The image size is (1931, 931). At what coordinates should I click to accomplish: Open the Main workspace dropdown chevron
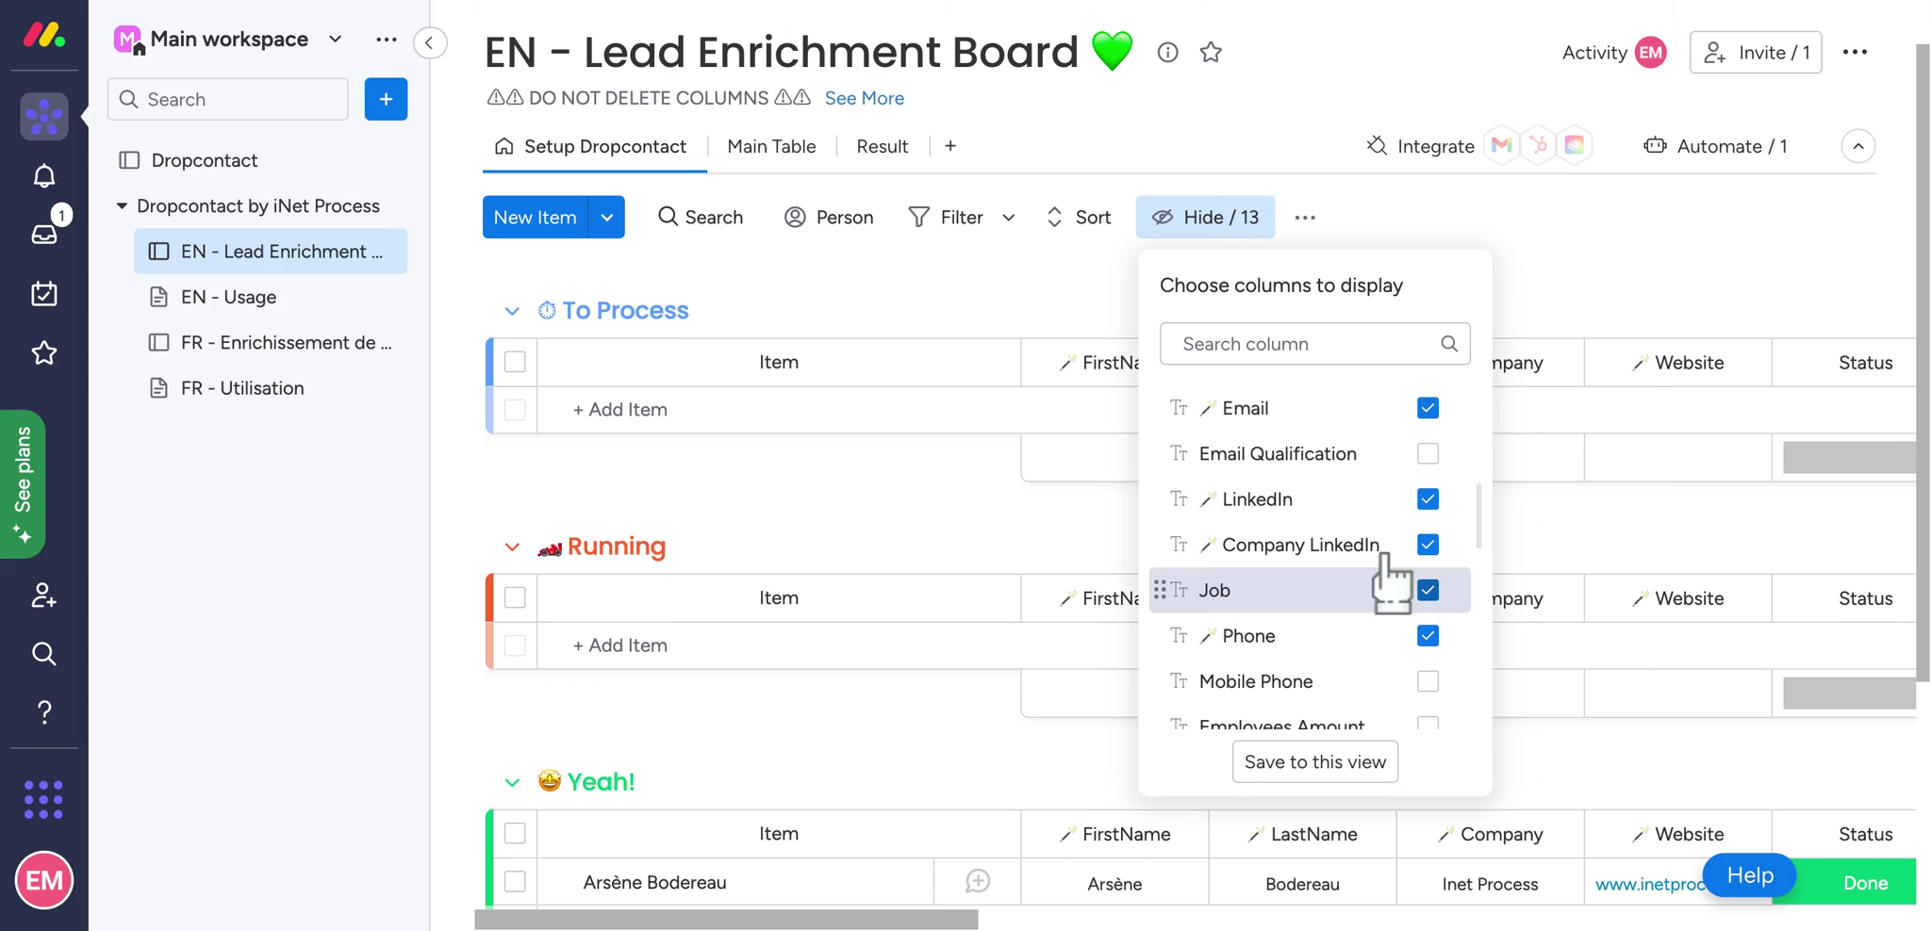(335, 40)
